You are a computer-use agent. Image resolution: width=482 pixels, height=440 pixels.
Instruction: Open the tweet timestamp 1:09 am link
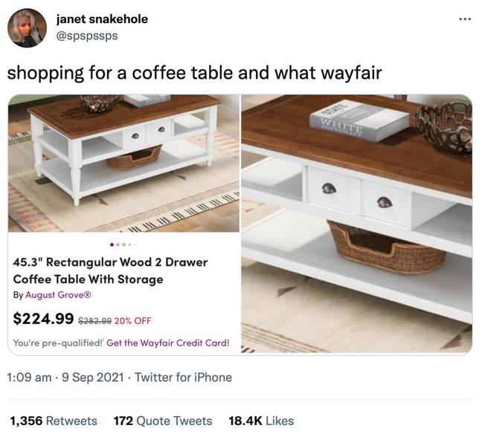29,378
